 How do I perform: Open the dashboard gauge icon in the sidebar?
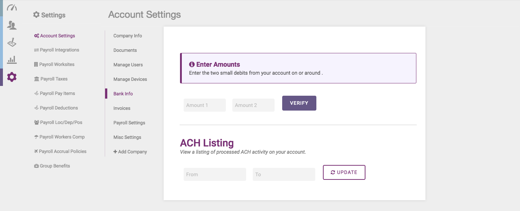coord(12,8)
